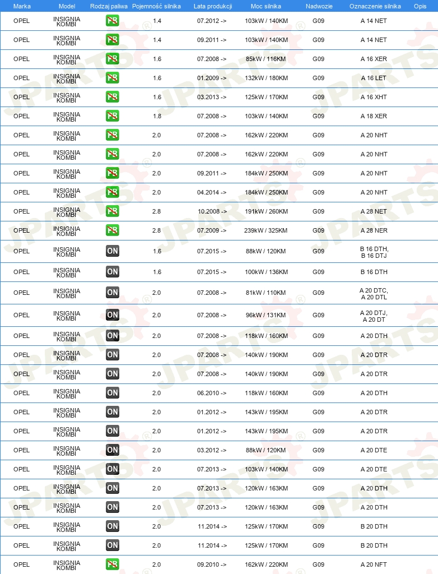Screen dimensions: 438x574
Task: Click petrol icon in the 04.2014 A 20 NHT row
Action: coord(113,192)
